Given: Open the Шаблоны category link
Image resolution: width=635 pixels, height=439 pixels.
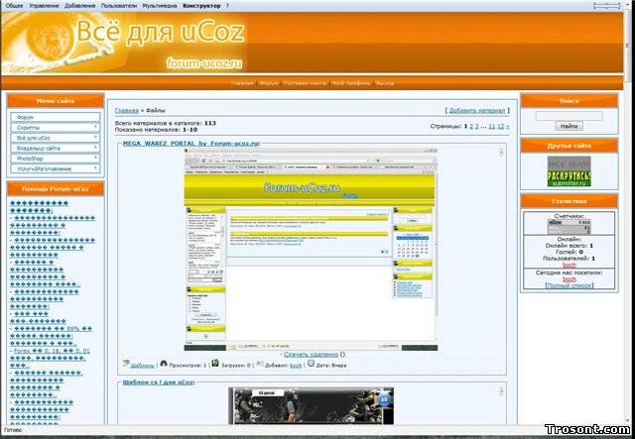Looking at the screenshot, I should click(142, 366).
